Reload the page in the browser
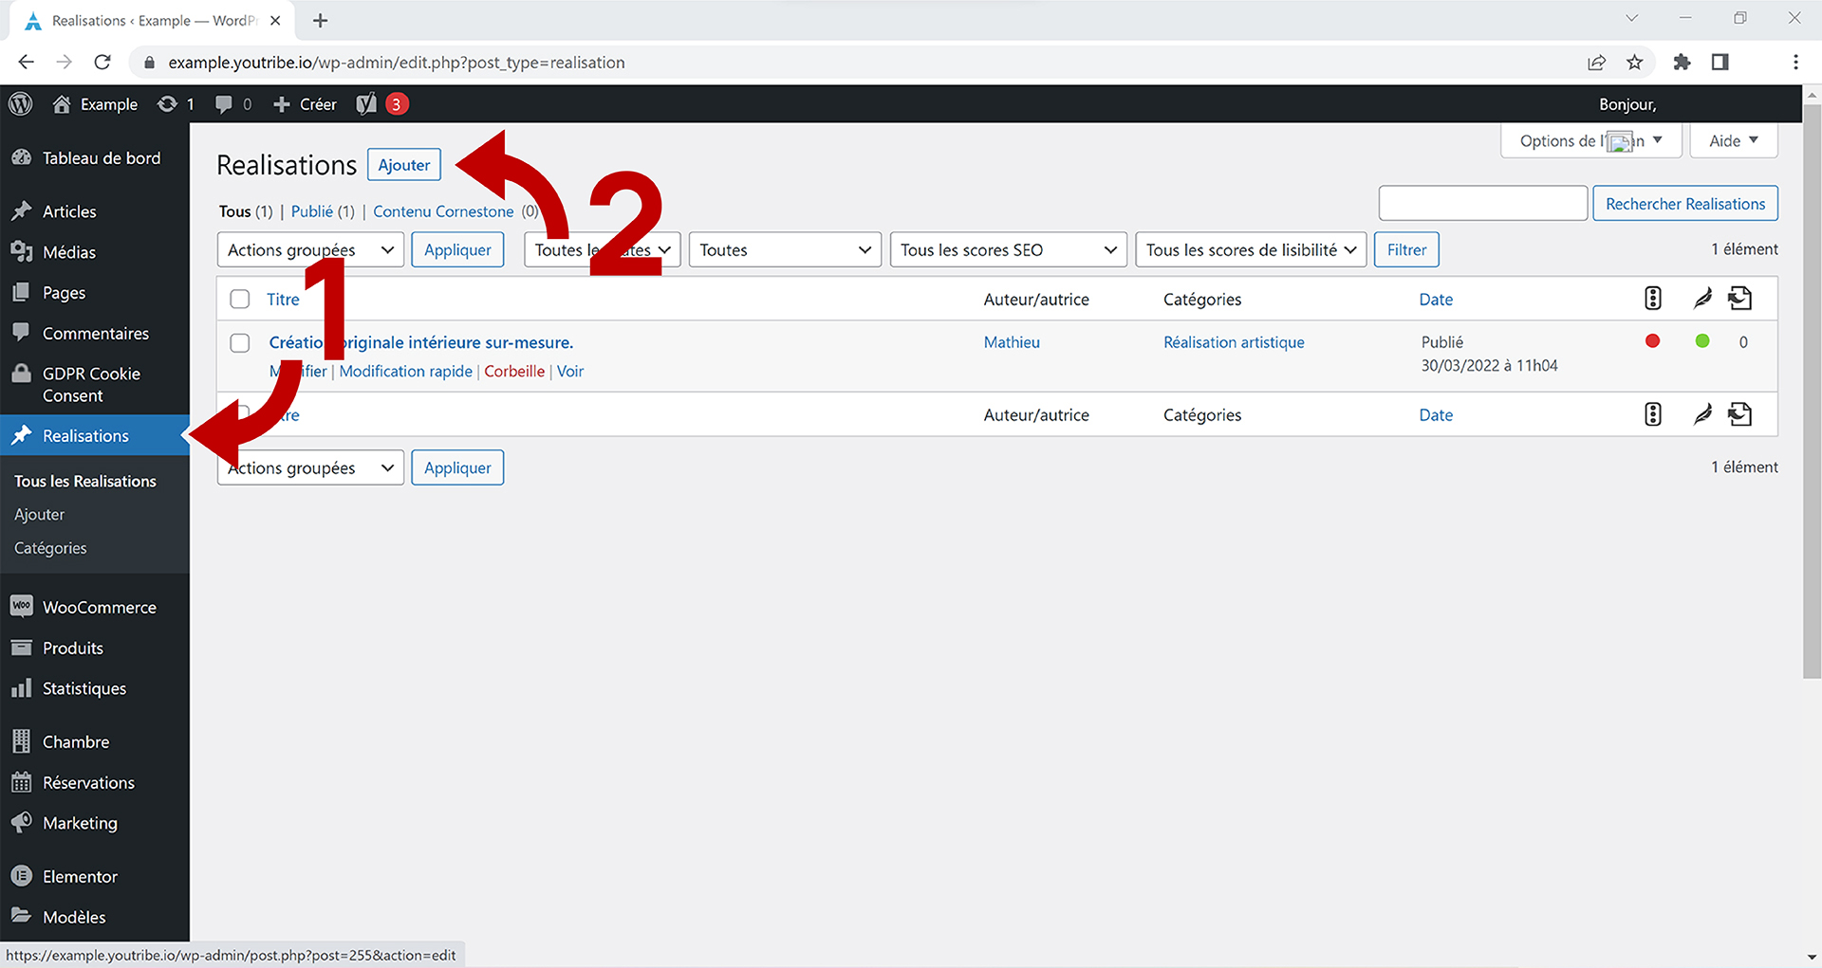The image size is (1822, 968). click(x=102, y=63)
